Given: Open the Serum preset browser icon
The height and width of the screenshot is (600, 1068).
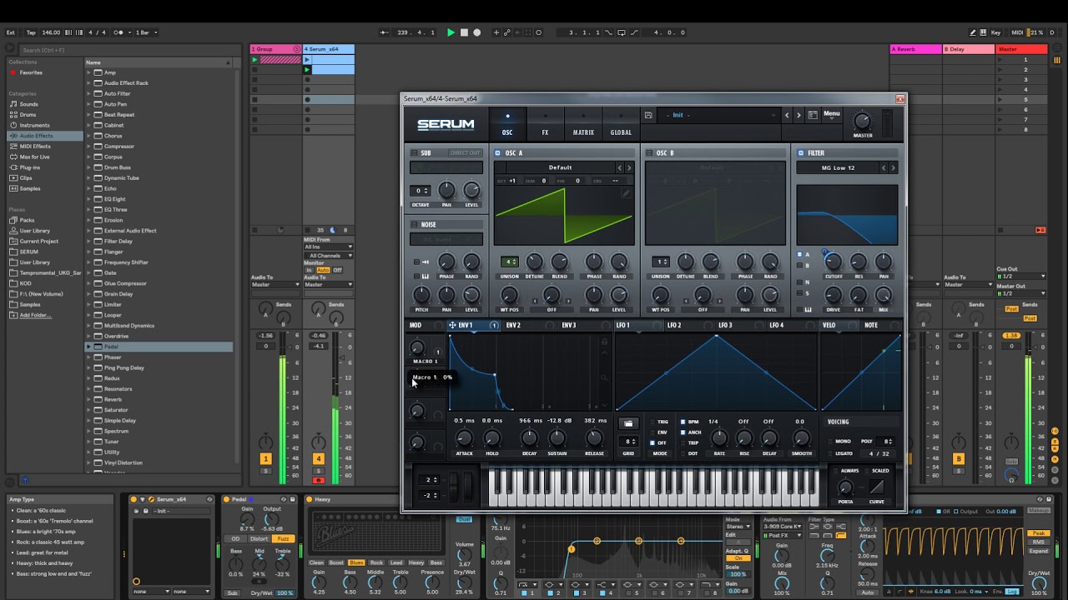Looking at the screenshot, I should click(x=813, y=115).
